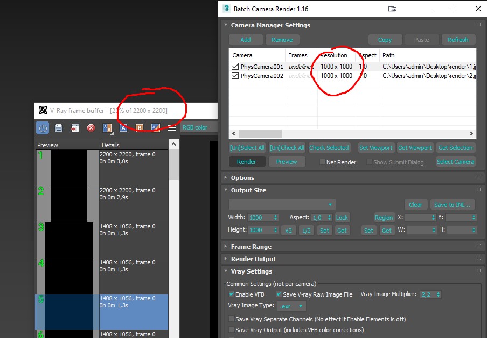Open the Vray Image Type .exr dropdown

point(291,306)
